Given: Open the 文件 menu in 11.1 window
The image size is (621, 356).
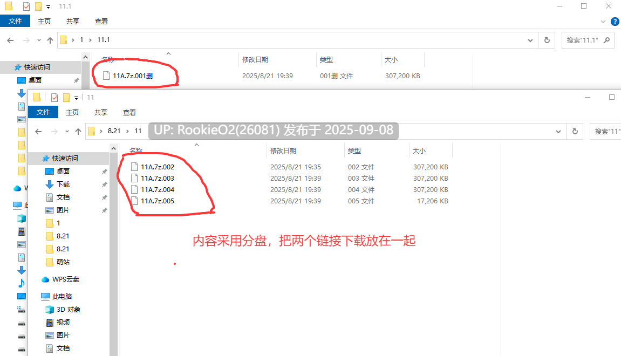Looking at the screenshot, I should [x=15, y=21].
